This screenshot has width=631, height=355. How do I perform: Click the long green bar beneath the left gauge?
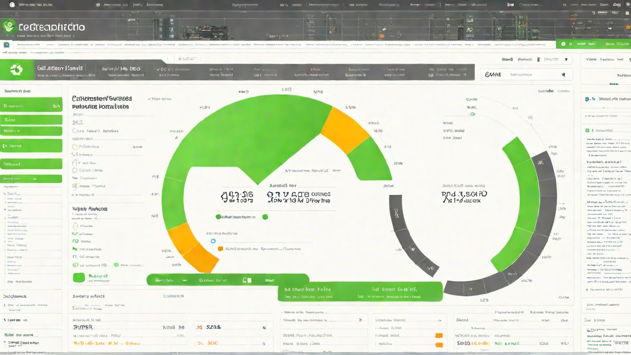click(227, 280)
